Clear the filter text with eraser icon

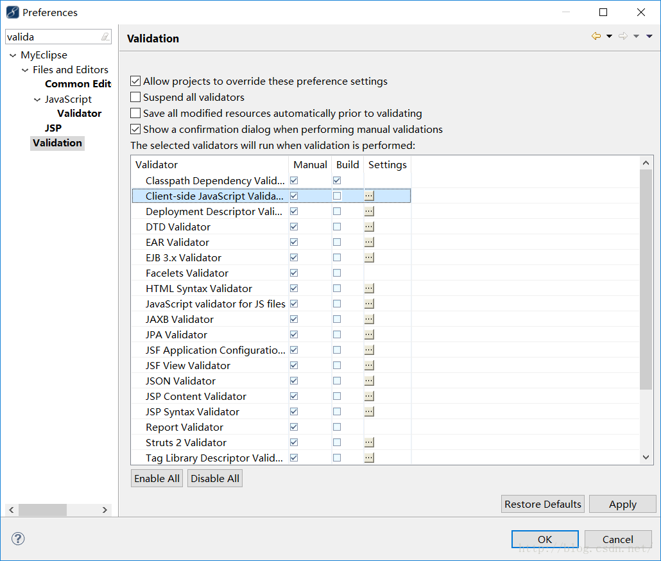coord(105,37)
